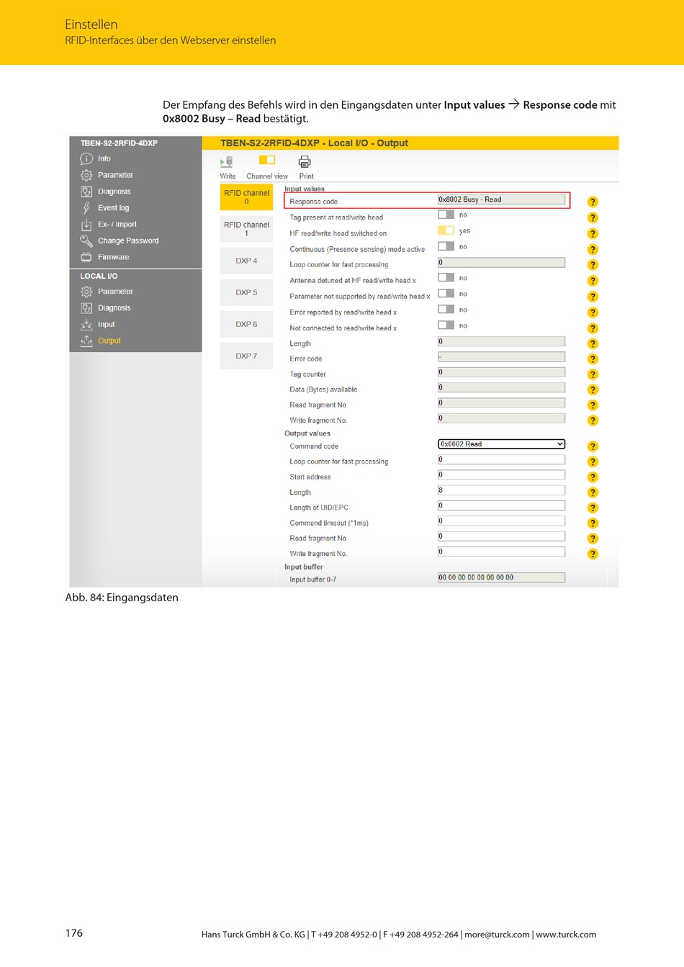This screenshot has height=967, width=684.
Task: Toggle Not connected to read/write head
Action: tap(446, 325)
